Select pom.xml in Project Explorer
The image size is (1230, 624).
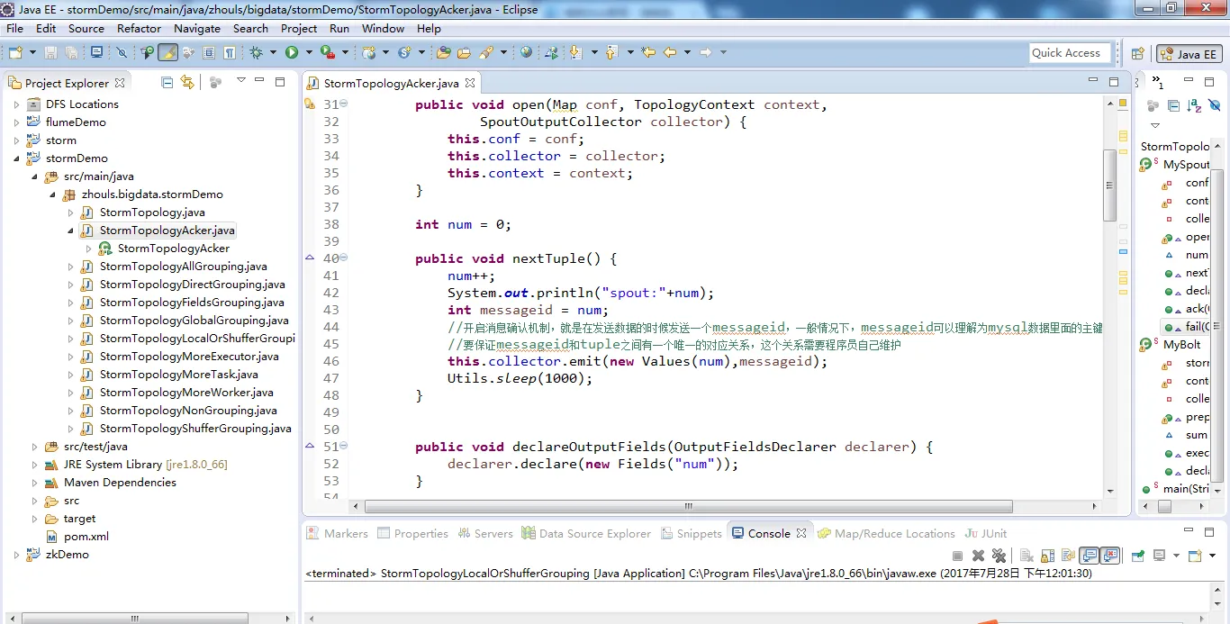coord(86,537)
